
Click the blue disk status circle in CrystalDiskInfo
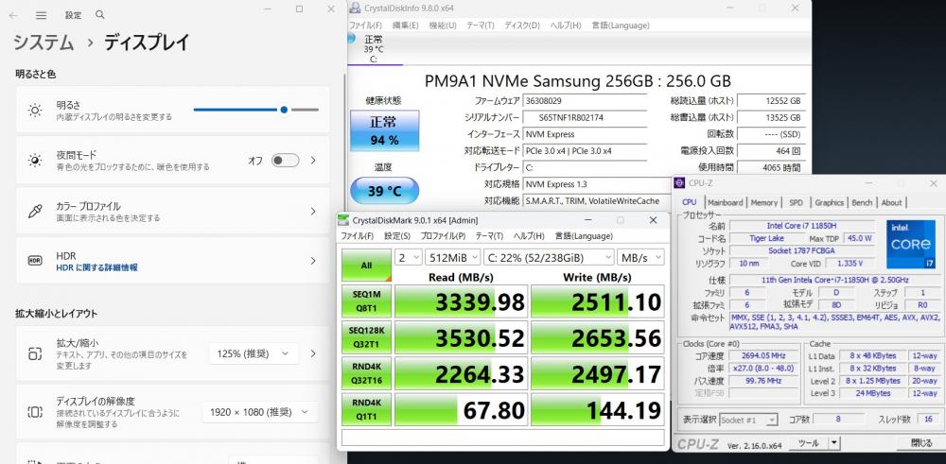pyautogui.click(x=351, y=39)
